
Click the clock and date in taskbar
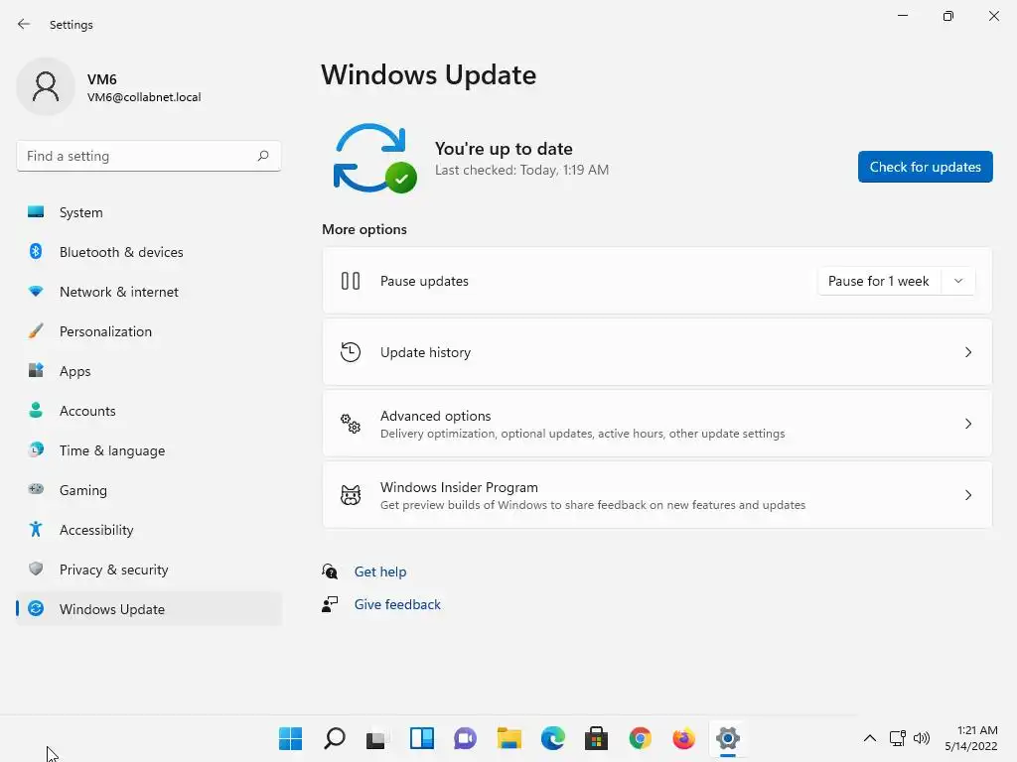pyautogui.click(x=971, y=738)
